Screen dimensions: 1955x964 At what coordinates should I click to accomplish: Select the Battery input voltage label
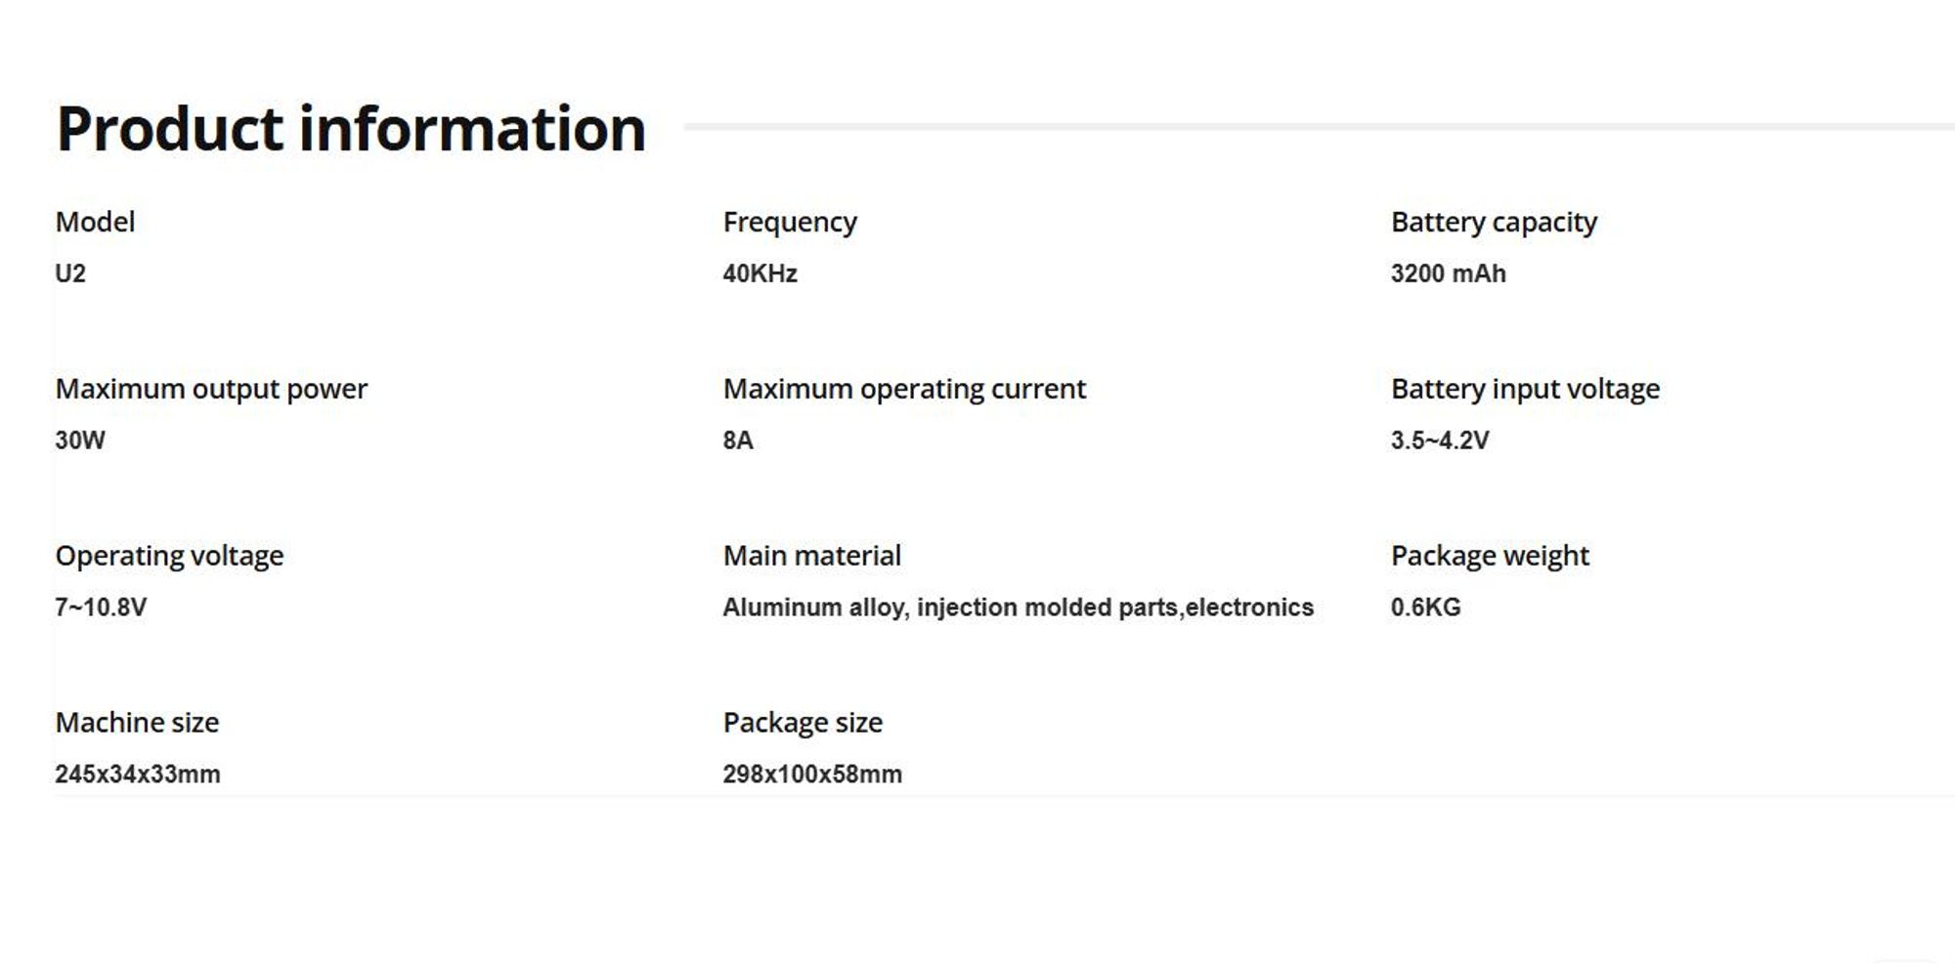click(1525, 390)
